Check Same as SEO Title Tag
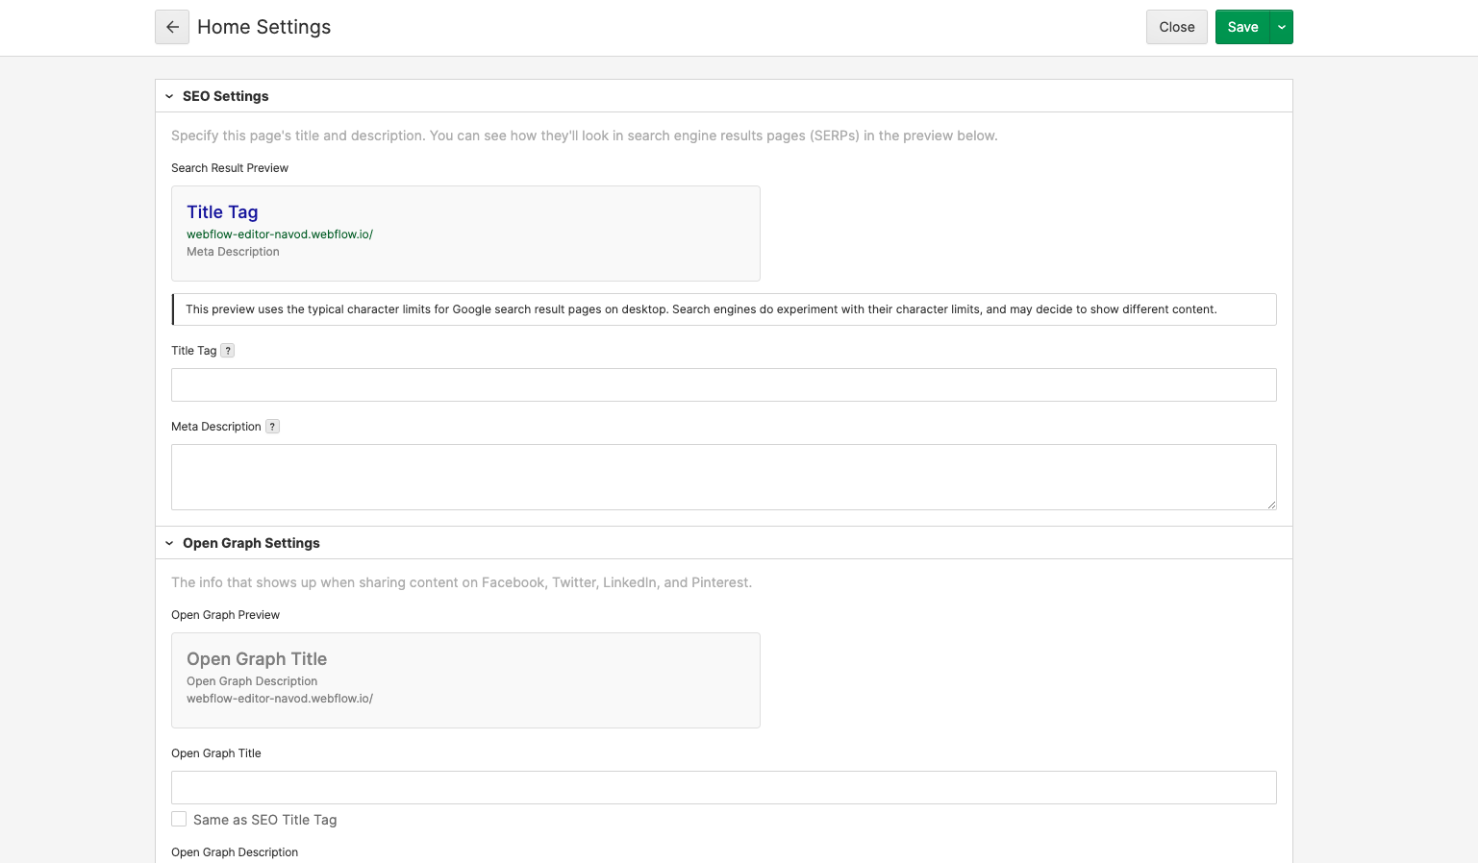Screen dimensions: 1478x863 pyautogui.click(x=179, y=819)
